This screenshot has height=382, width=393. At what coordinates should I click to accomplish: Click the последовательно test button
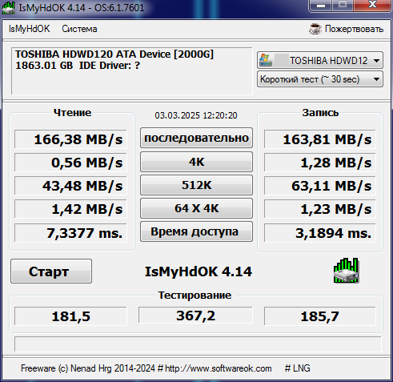pos(196,138)
